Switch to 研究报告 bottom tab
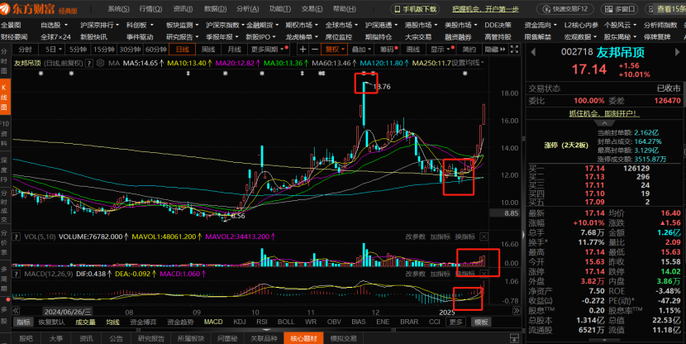This screenshot has width=686, height=344. 151,338
